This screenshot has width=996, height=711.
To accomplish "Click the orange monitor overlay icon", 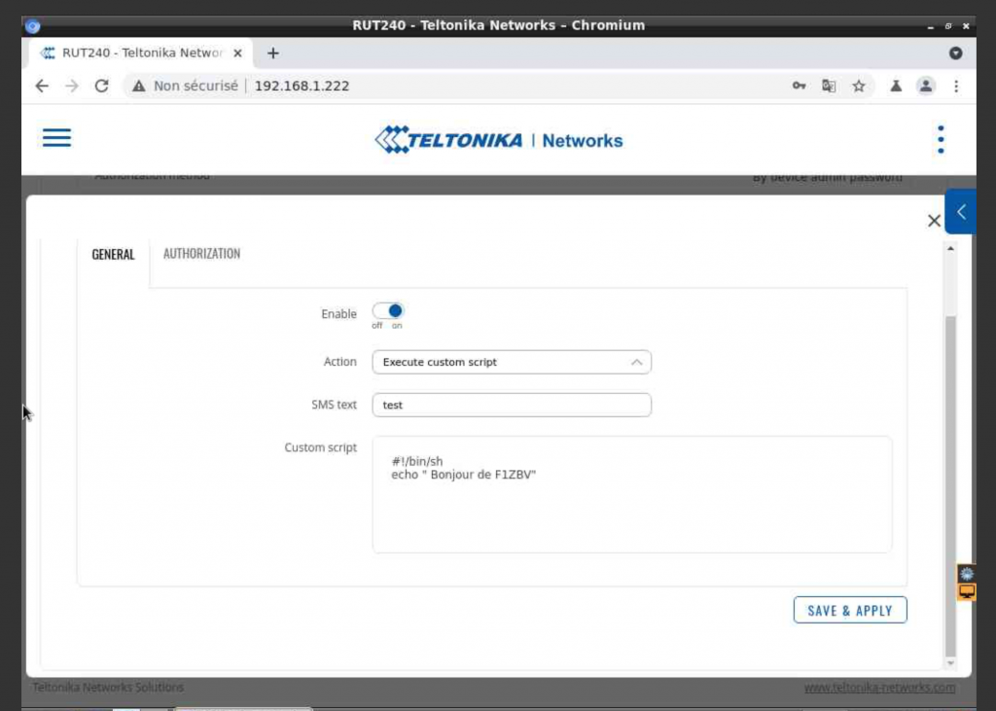I will [966, 591].
